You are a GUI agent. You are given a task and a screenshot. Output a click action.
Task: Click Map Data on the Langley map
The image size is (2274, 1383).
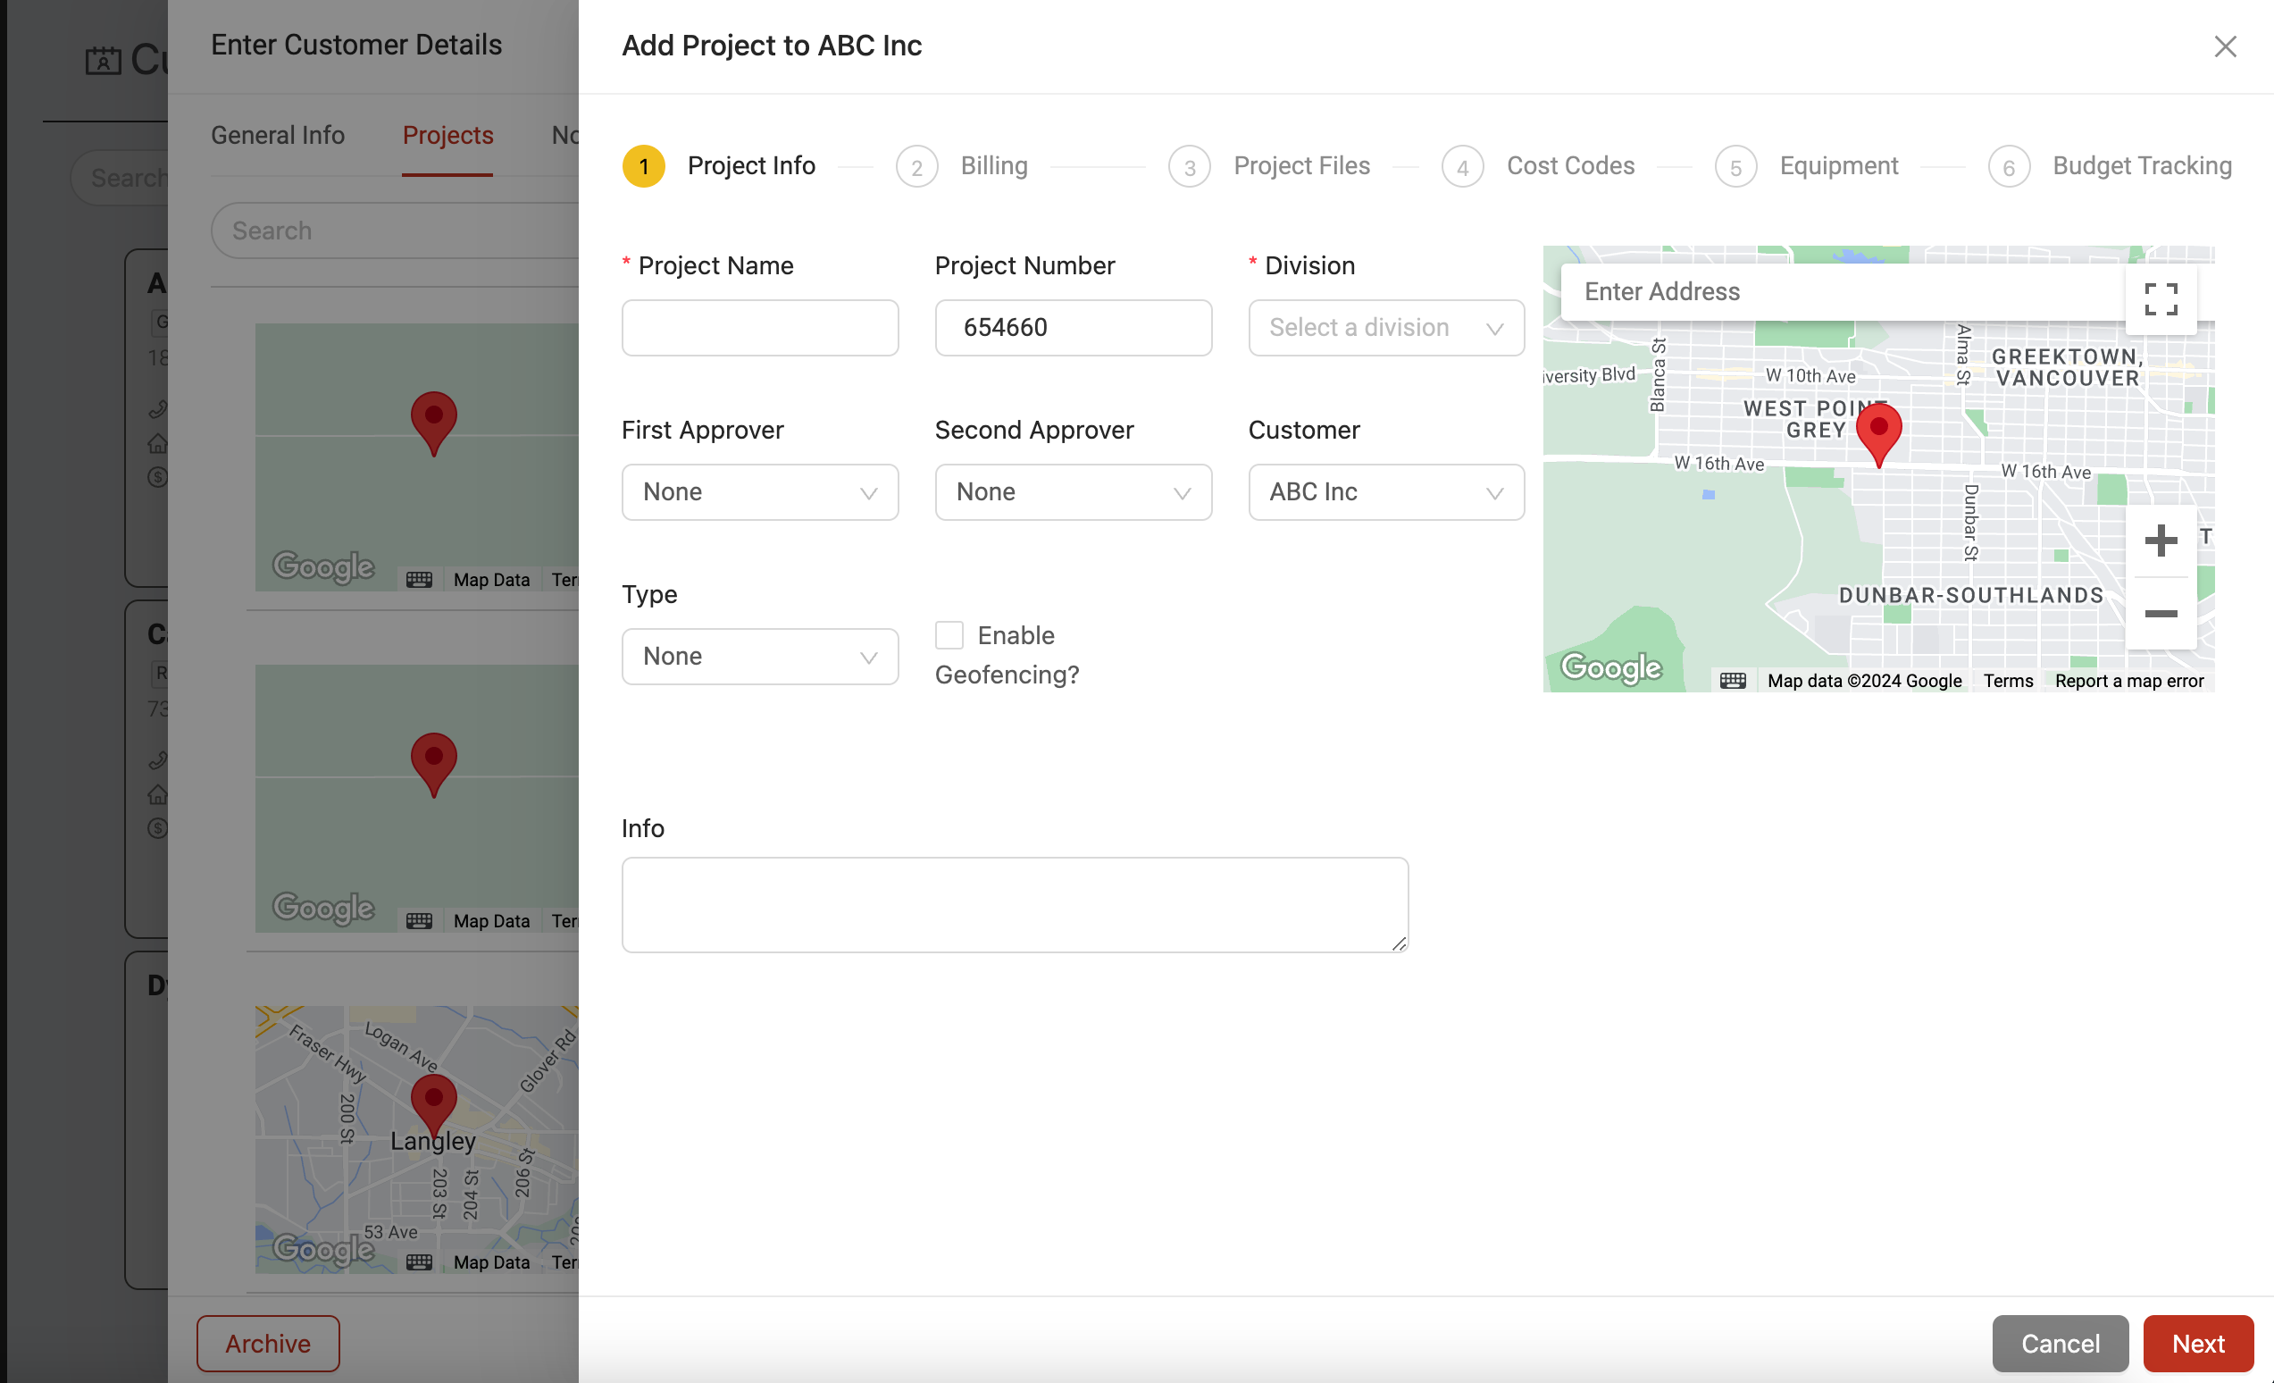(x=491, y=1262)
